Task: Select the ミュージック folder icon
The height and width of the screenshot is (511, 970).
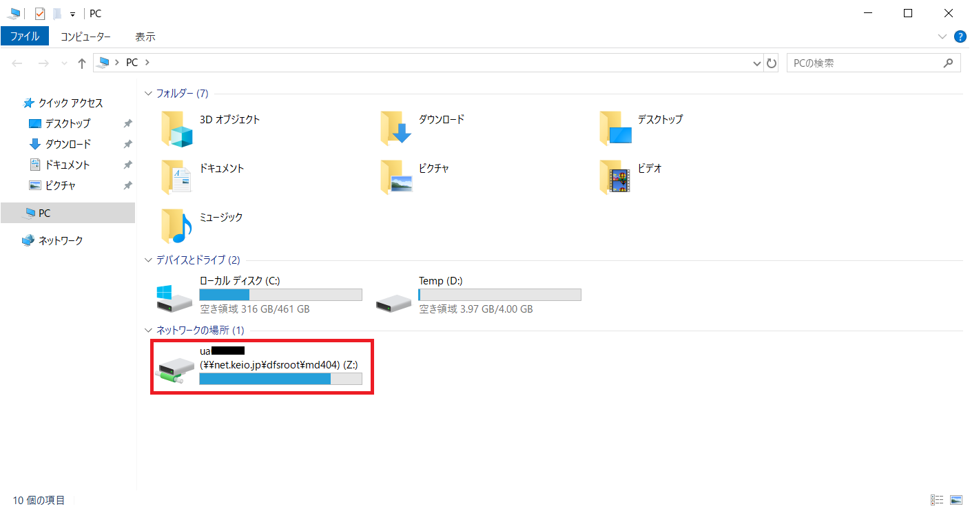Action: pos(177,226)
